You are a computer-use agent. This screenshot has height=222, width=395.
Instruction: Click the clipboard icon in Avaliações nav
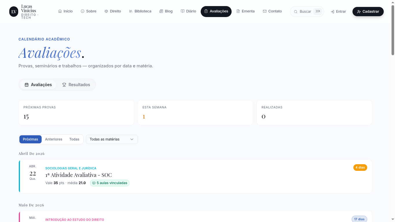tap(206, 11)
